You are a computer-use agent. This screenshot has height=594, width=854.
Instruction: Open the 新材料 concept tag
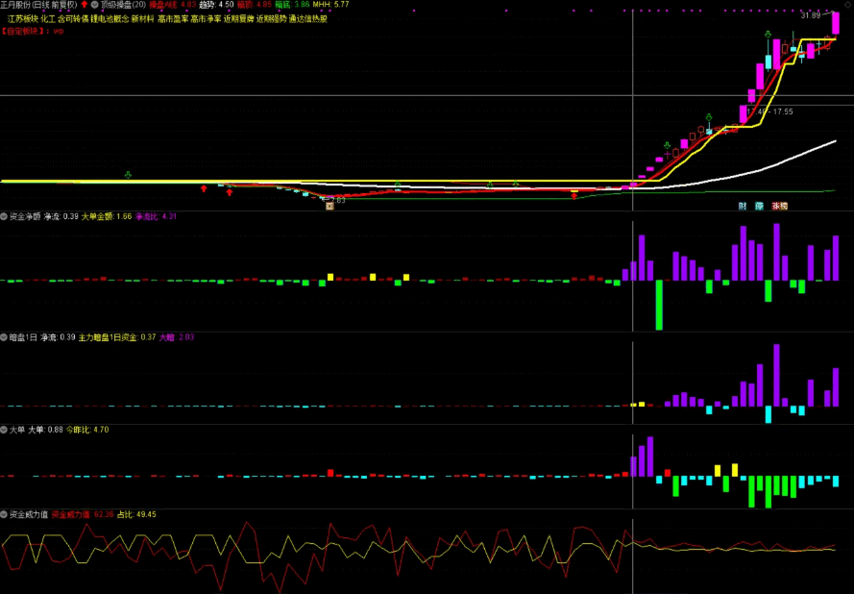pos(143,19)
